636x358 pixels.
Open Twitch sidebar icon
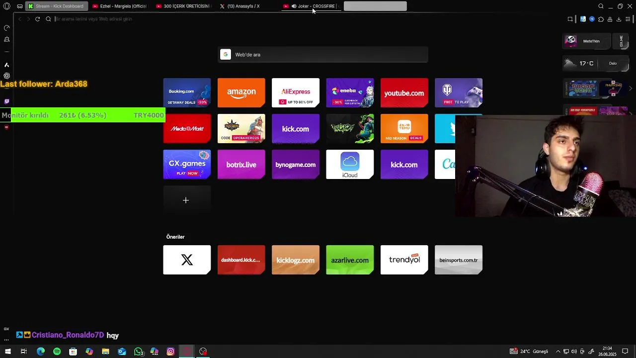7,101
